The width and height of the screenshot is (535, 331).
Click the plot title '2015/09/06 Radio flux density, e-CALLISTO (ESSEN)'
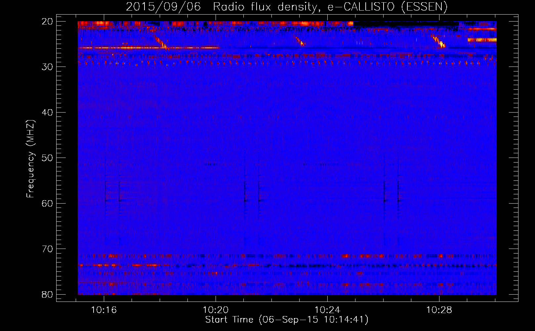click(287, 7)
